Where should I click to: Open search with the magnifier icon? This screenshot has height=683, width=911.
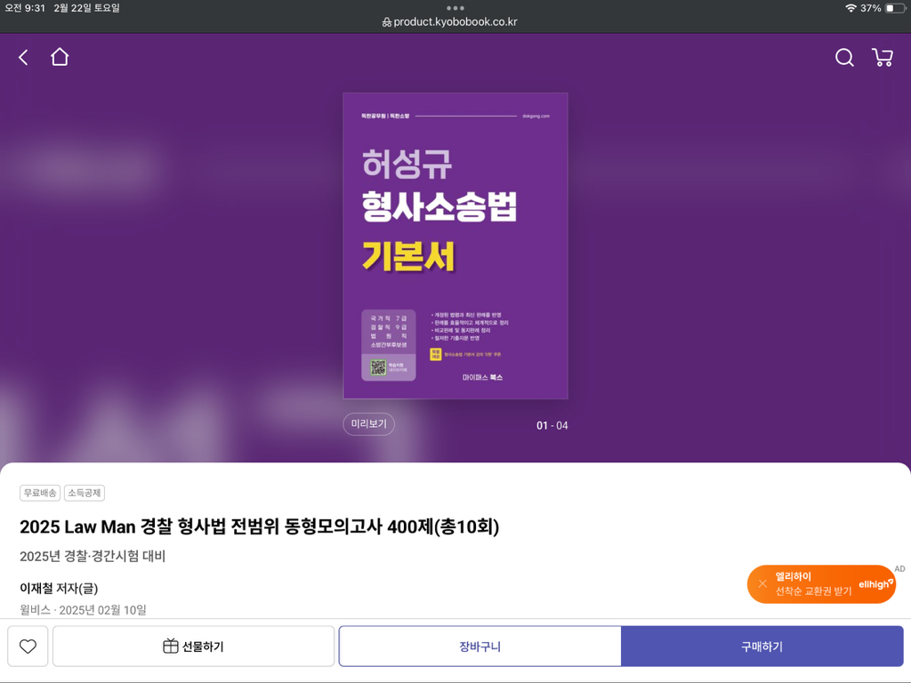coord(844,58)
